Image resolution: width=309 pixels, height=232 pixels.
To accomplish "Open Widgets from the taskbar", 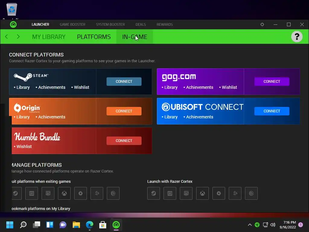I will point(50,225).
